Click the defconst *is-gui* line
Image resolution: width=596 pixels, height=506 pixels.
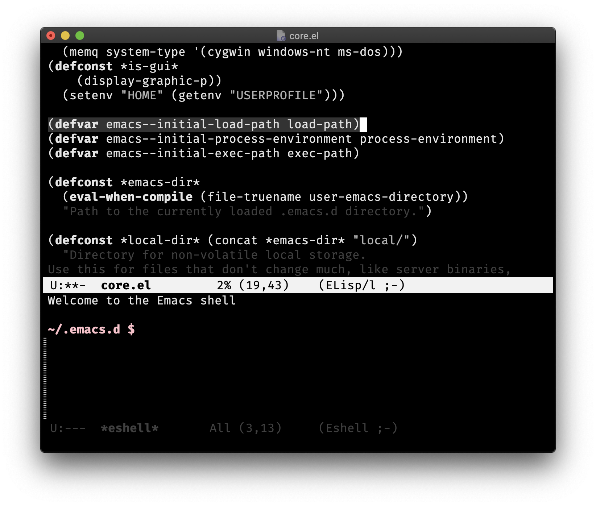[113, 66]
